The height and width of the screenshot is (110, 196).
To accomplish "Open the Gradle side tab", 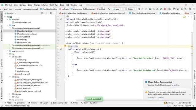I will tap(194, 16).
